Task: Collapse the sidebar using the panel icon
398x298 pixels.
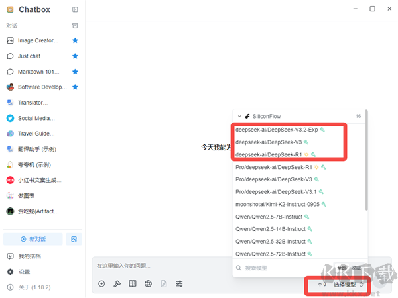Action: point(75,10)
